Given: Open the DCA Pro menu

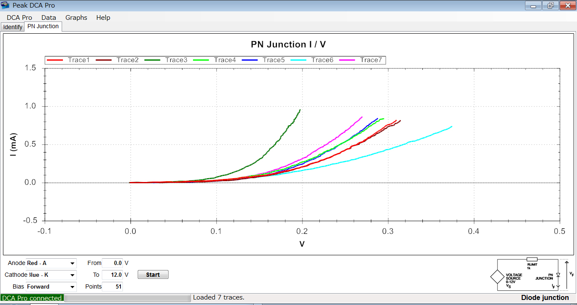Looking at the screenshot, I should pos(19,18).
